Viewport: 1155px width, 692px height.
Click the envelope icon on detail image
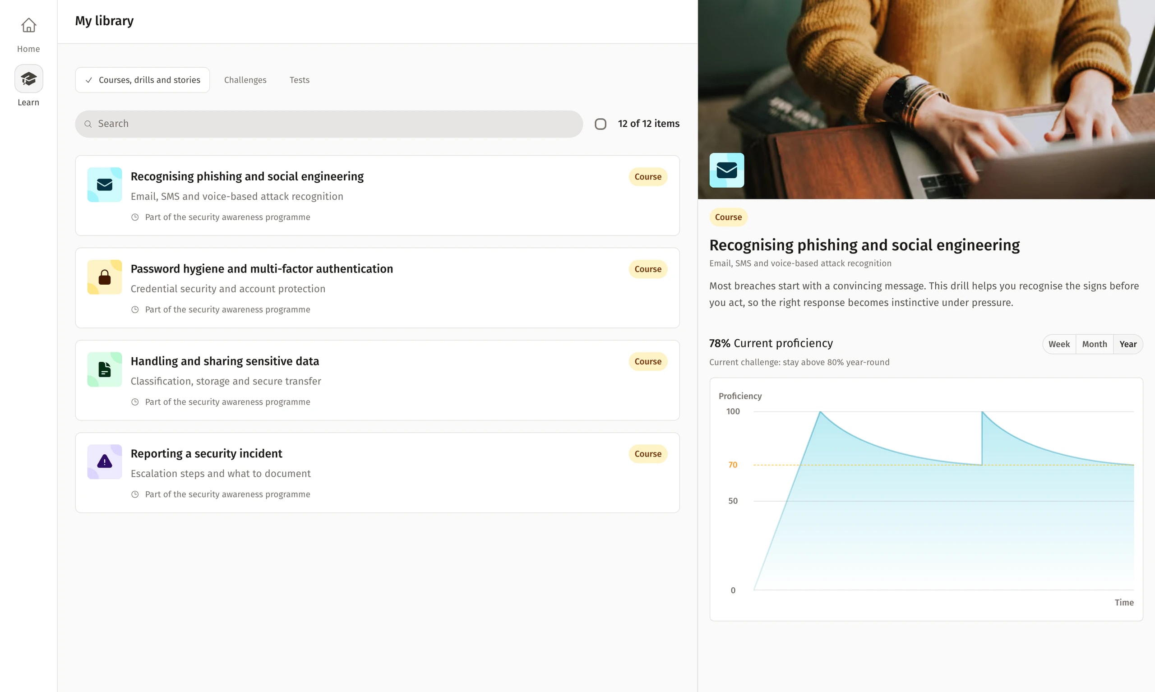726,170
